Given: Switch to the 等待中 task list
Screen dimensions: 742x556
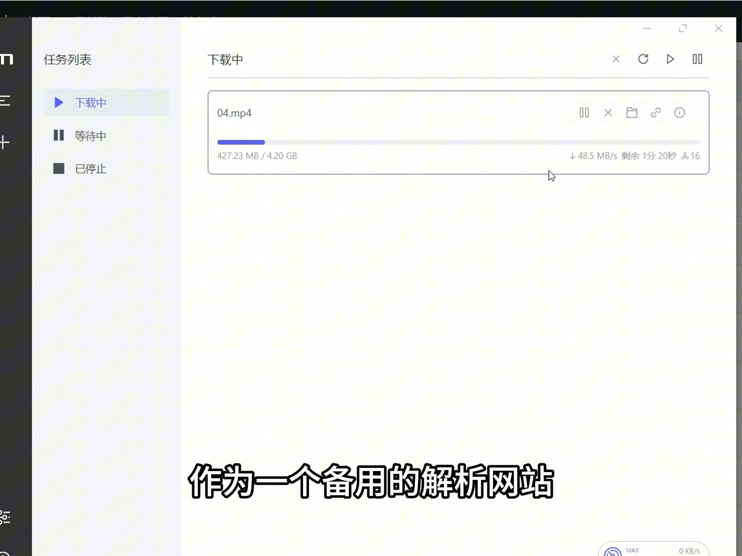Looking at the screenshot, I should click(x=106, y=135).
